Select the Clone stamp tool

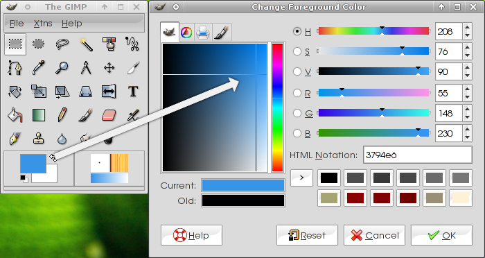pos(38,139)
